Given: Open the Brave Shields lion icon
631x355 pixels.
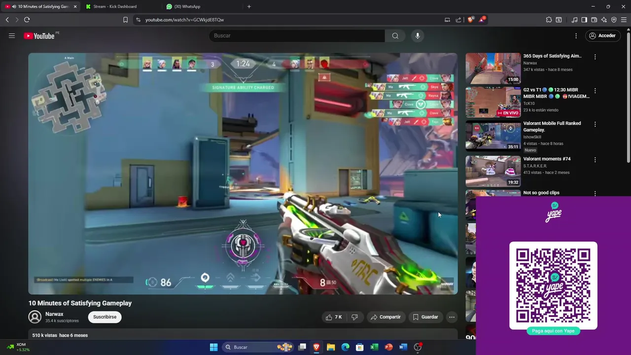Looking at the screenshot, I should click(471, 20).
